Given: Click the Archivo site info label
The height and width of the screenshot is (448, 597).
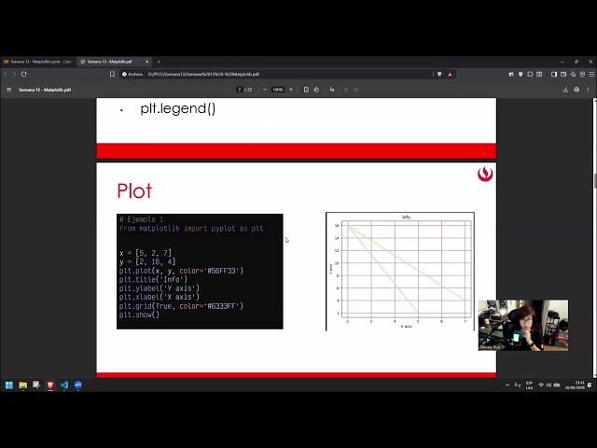Looking at the screenshot, I should point(132,75).
